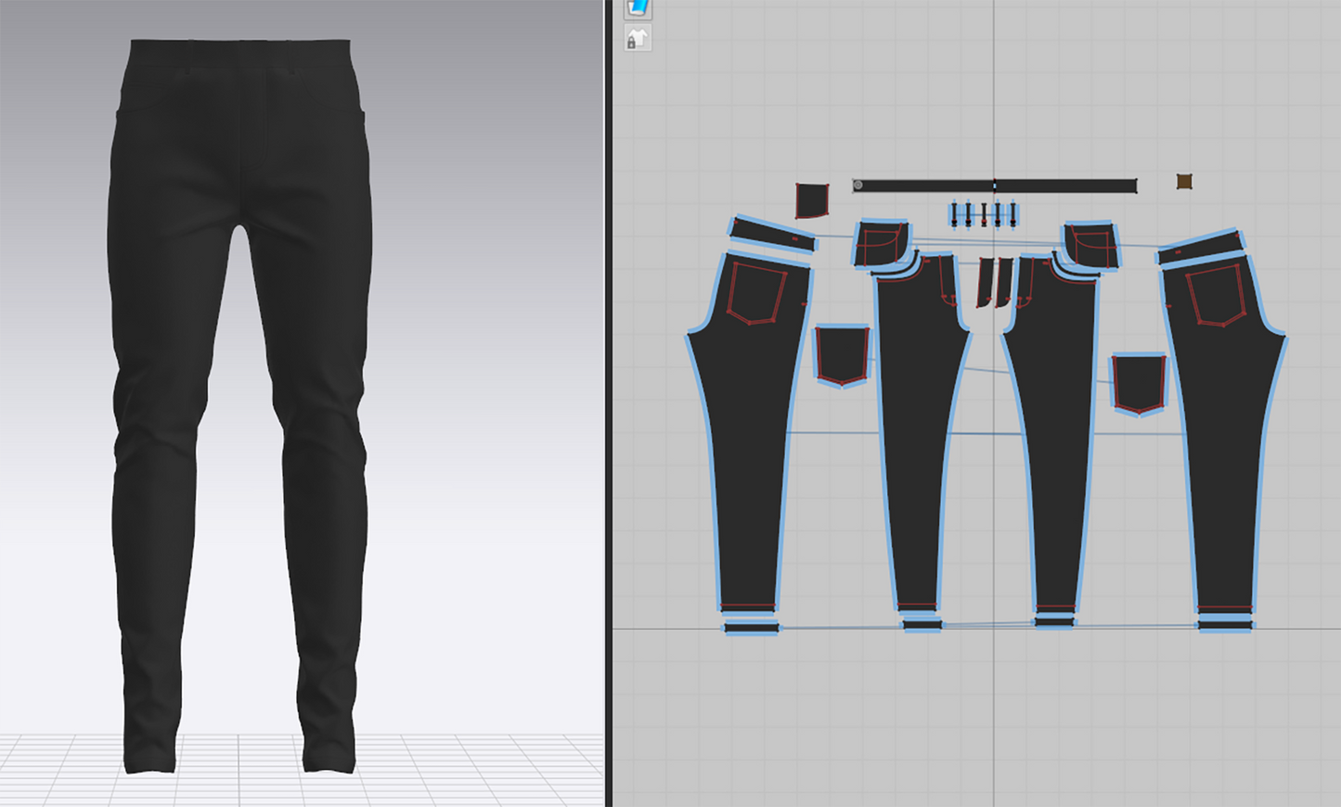Select the left fly facing piece

(x=985, y=283)
